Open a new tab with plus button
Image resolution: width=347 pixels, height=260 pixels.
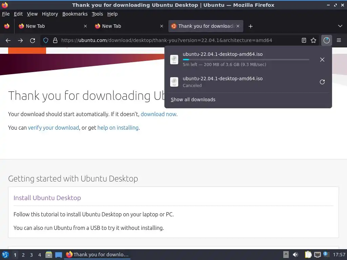click(x=250, y=26)
